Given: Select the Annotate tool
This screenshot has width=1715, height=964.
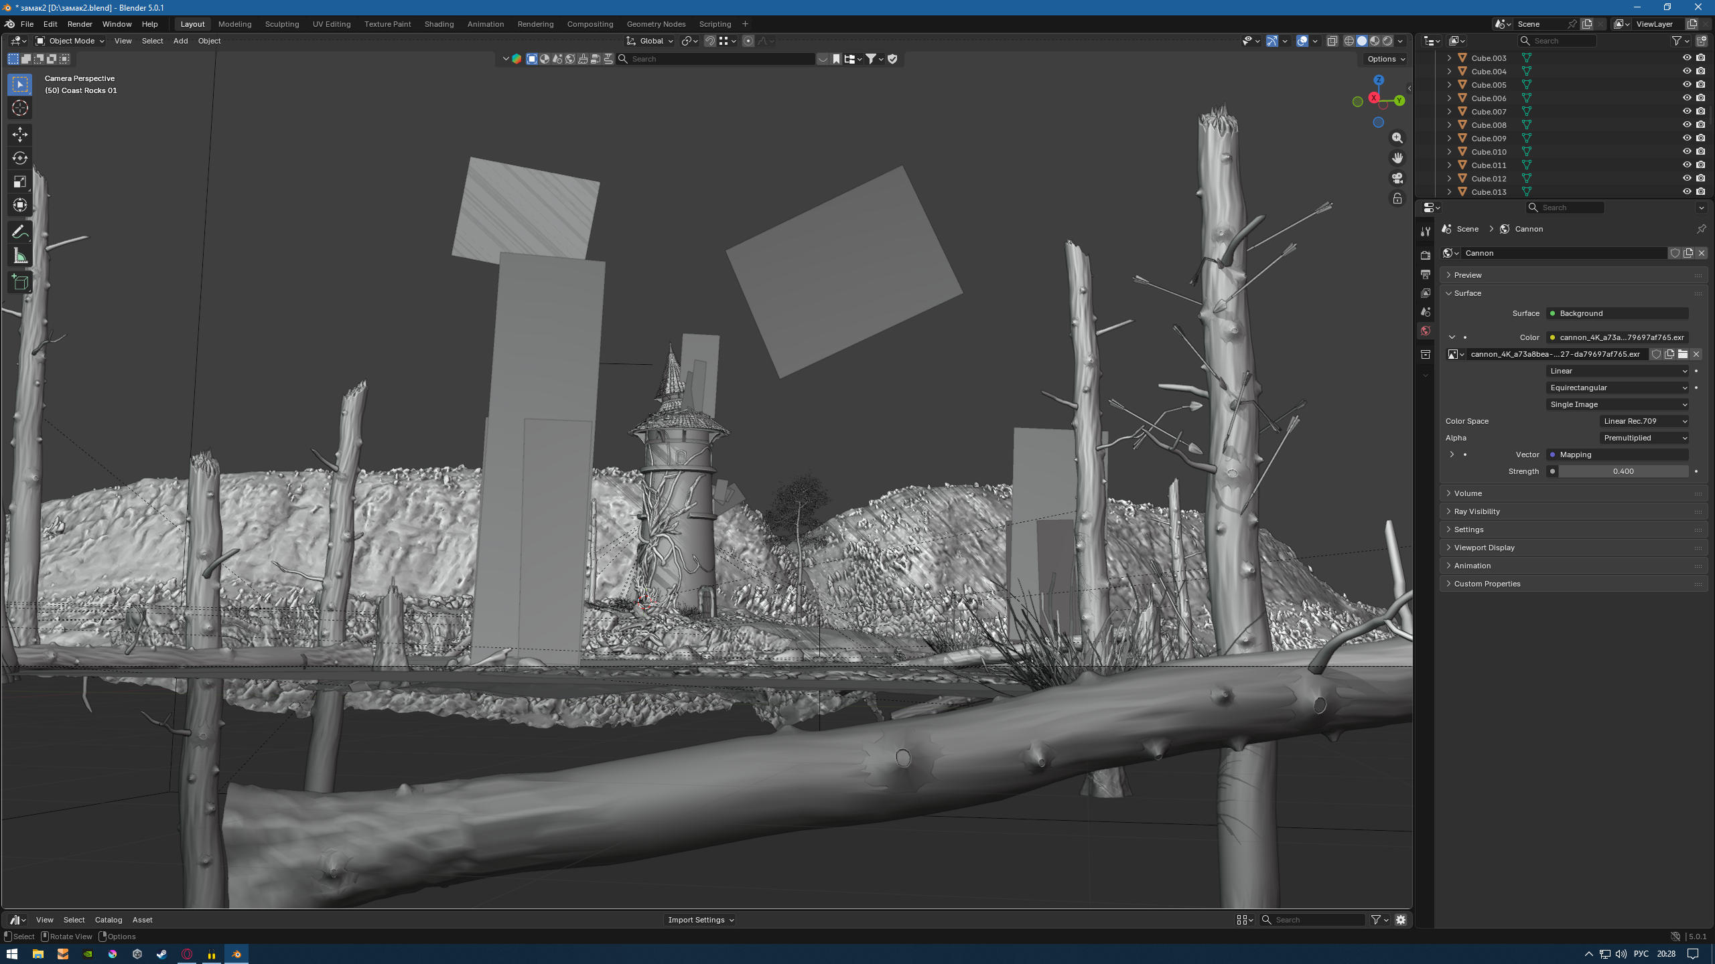Looking at the screenshot, I should click(19, 232).
